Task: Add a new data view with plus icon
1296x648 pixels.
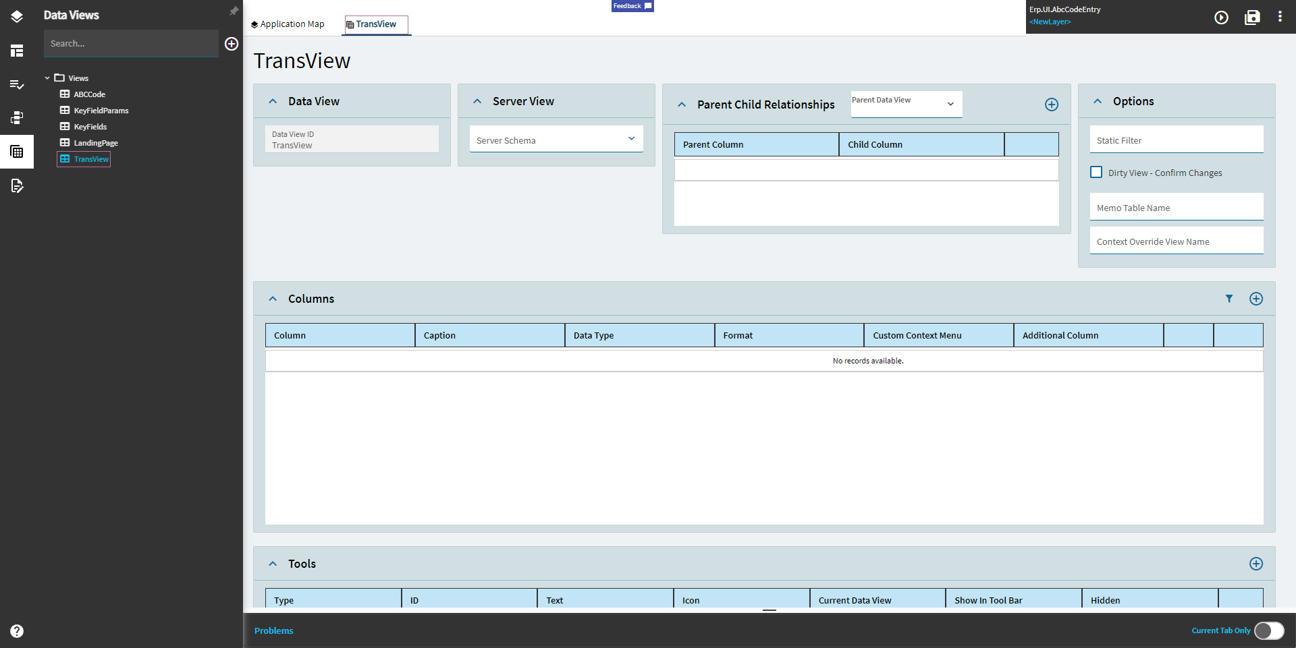Action: [x=232, y=44]
